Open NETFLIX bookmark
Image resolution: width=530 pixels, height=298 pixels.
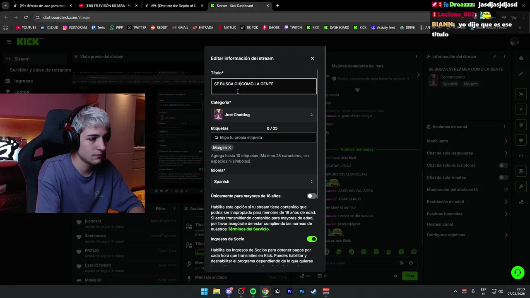[226, 28]
